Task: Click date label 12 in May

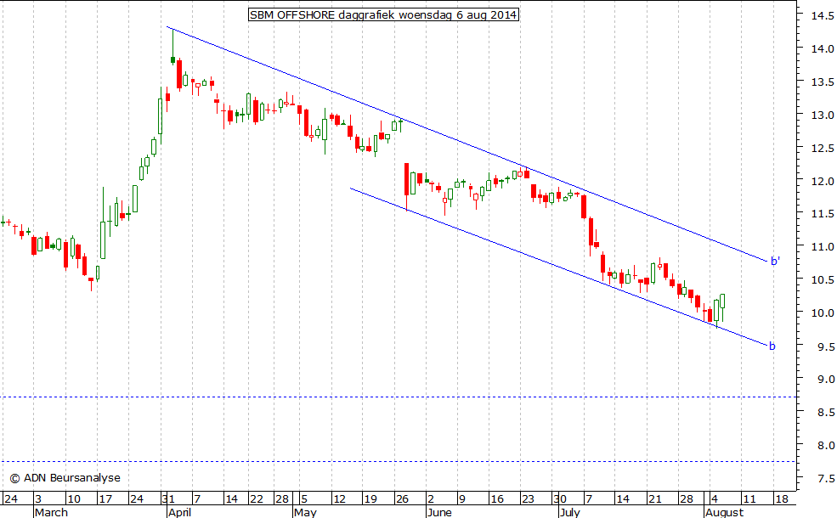Action: (339, 498)
